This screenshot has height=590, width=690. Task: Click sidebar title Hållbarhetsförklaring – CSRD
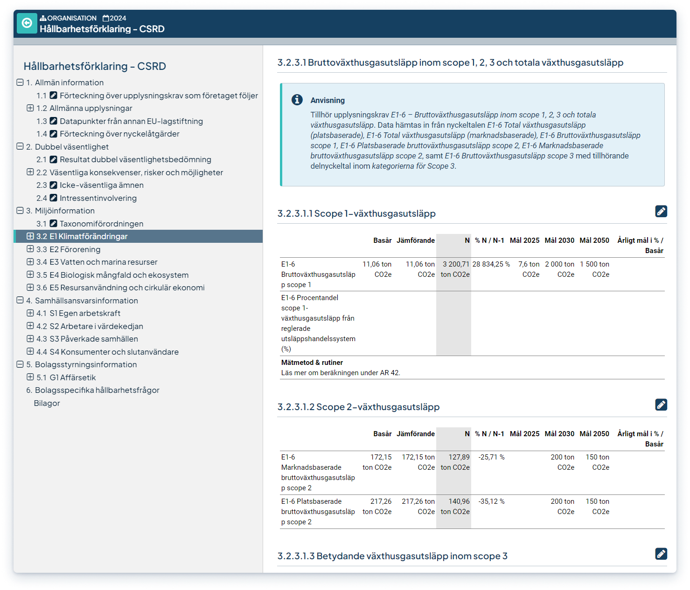[95, 66]
